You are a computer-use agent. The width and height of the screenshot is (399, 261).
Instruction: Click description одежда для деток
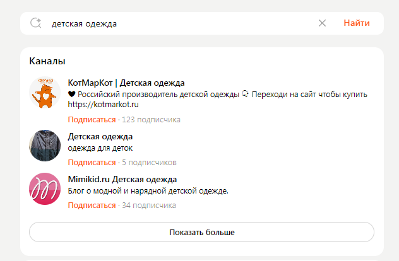(x=100, y=148)
